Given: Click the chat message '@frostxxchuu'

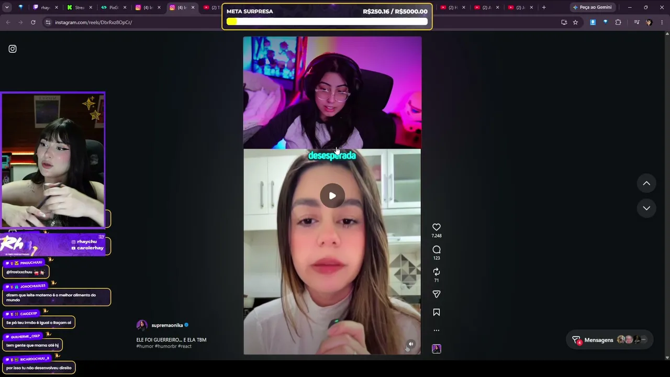Looking at the screenshot, I should [26, 272].
